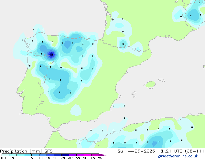
Task: Click the legend label '30'
Action: [70, 158]
